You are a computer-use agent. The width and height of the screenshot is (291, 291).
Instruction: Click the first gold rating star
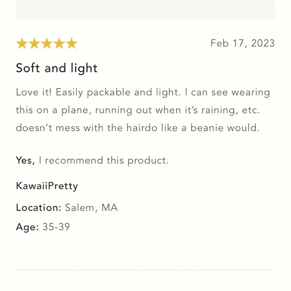pyautogui.click(x=22, y=43)
